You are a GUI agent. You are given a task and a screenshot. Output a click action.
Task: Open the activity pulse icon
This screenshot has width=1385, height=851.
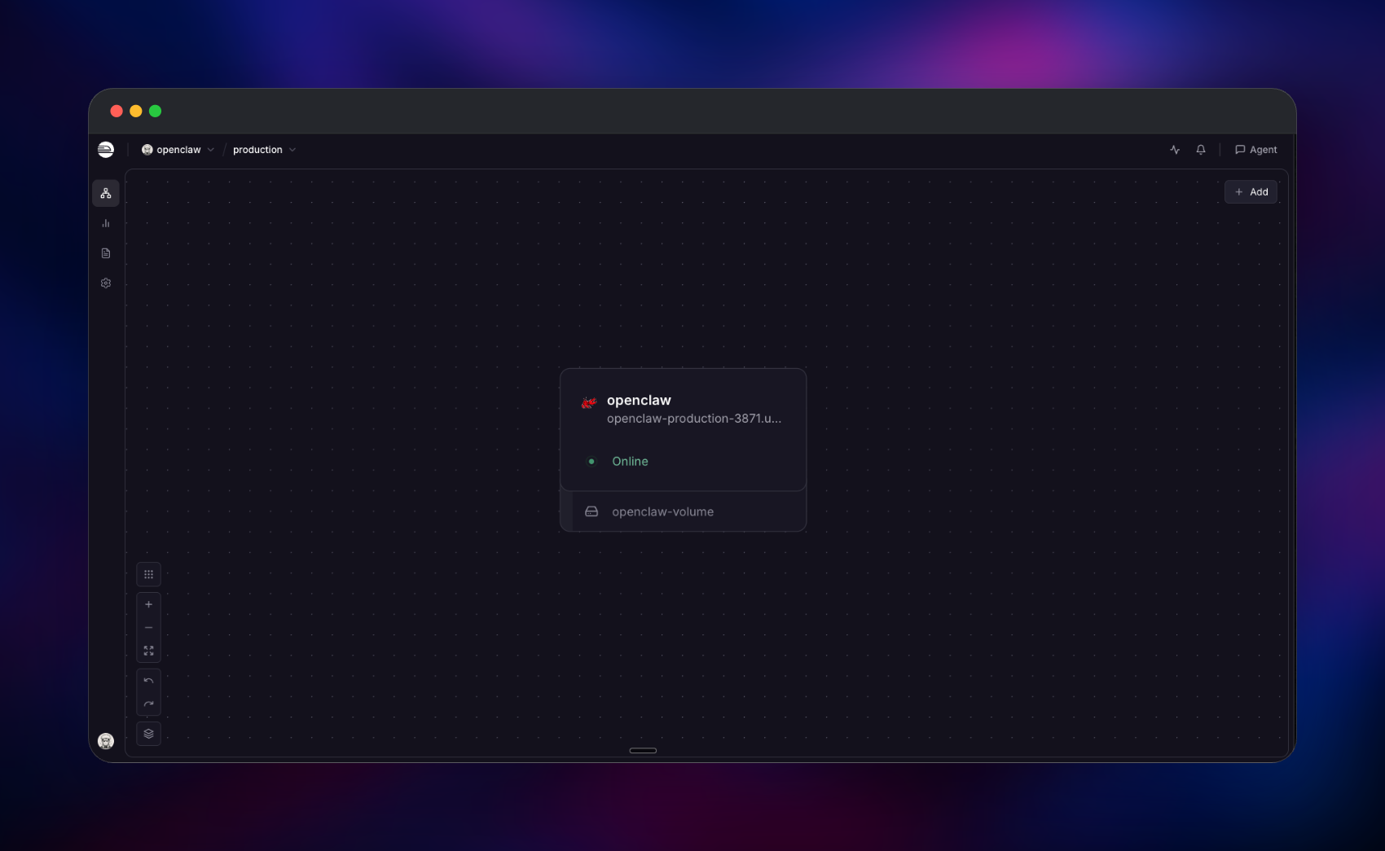pyautogui.click(x=1175, y=150)
